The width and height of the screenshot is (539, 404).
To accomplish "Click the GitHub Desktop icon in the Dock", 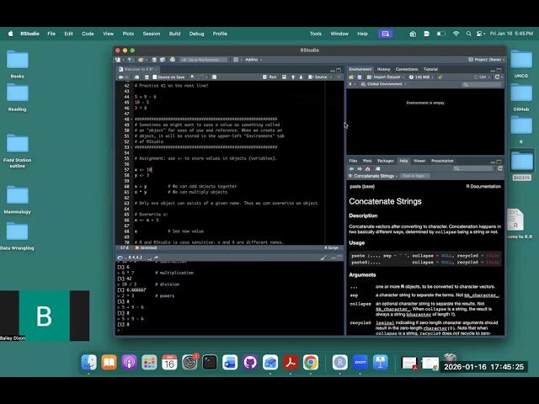I will [x=250, y=363].
